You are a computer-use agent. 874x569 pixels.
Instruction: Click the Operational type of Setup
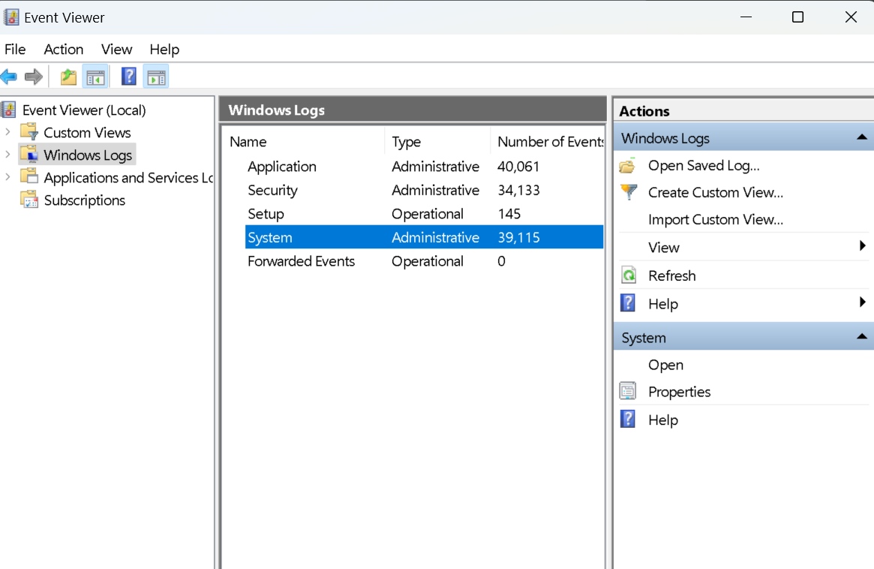pyautogui.click(x=428, y=214)
